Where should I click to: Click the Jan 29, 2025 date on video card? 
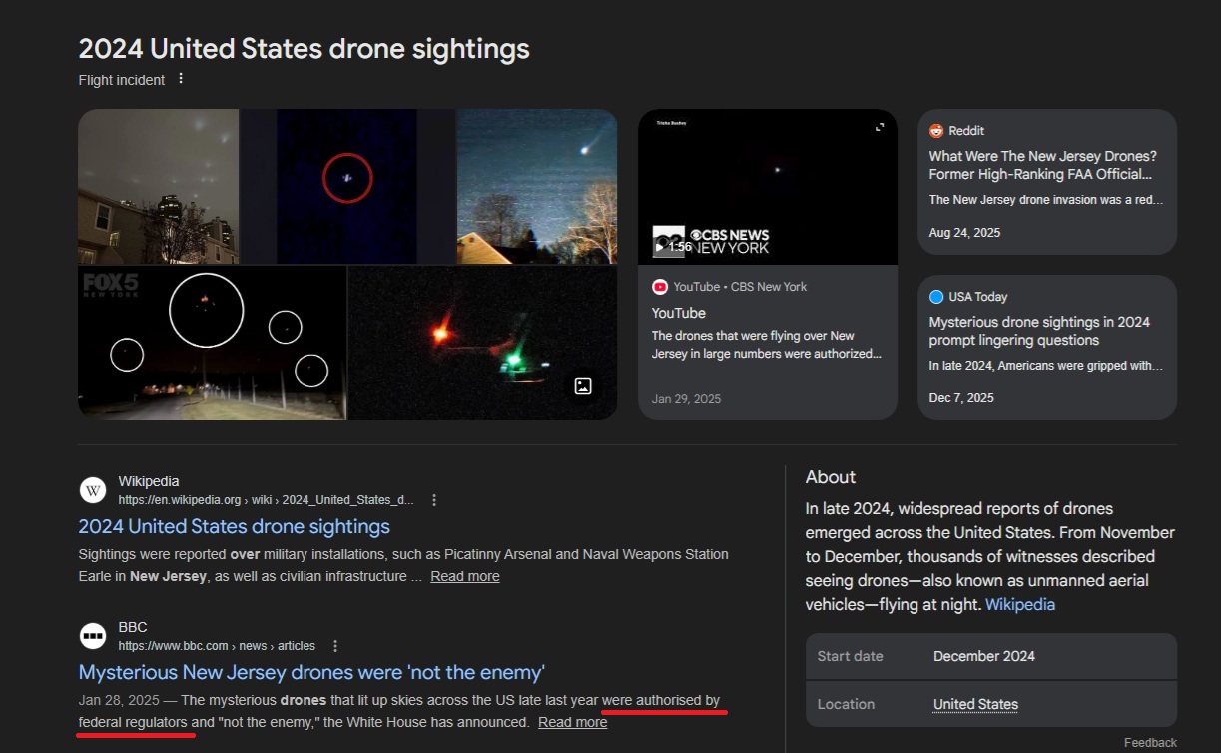[x=686, y=399]
